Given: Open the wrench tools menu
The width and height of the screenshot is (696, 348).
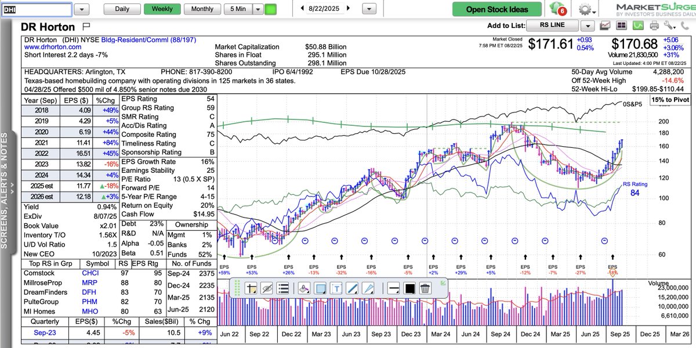Looking at the screenshot, I should tap(669, 25).
